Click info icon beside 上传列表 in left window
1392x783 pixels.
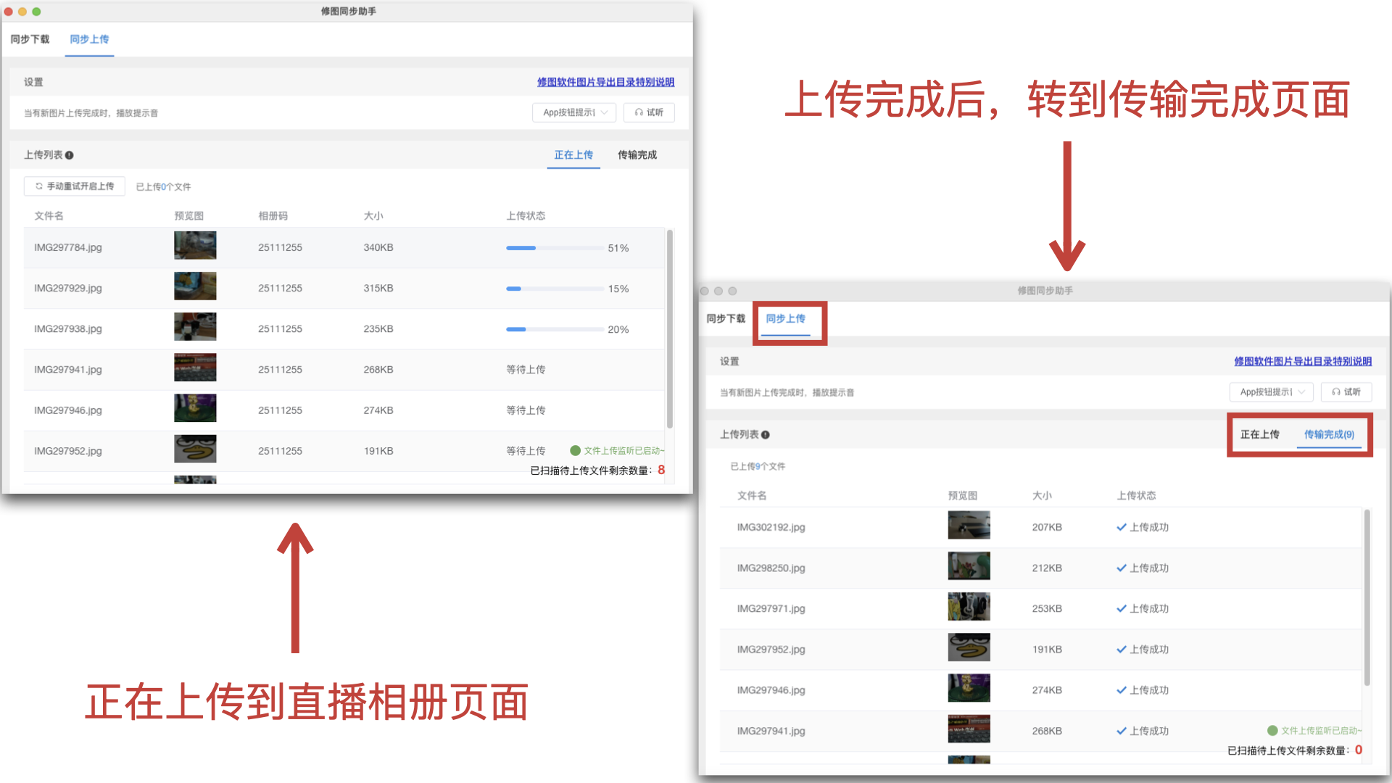70,155
